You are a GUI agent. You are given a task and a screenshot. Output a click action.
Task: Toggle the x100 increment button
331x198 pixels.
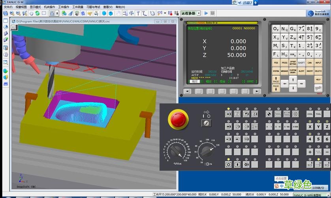point(287,127)
